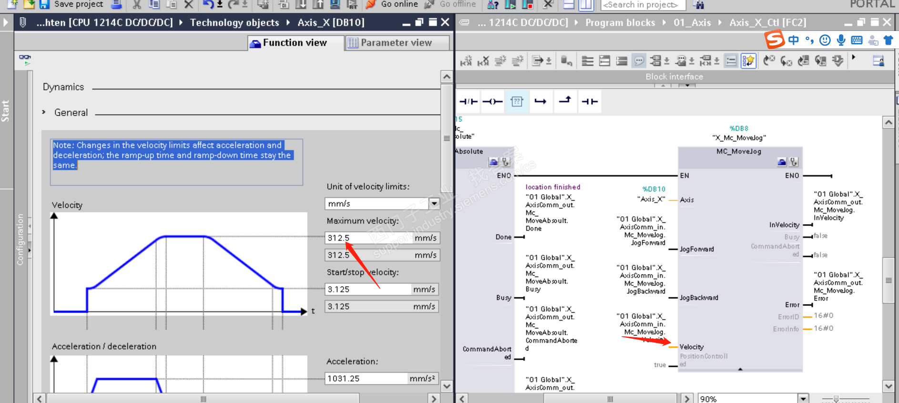Open the breadcrumb arrow after Program blocks
The image size is (899, 403).
(664, 22)
